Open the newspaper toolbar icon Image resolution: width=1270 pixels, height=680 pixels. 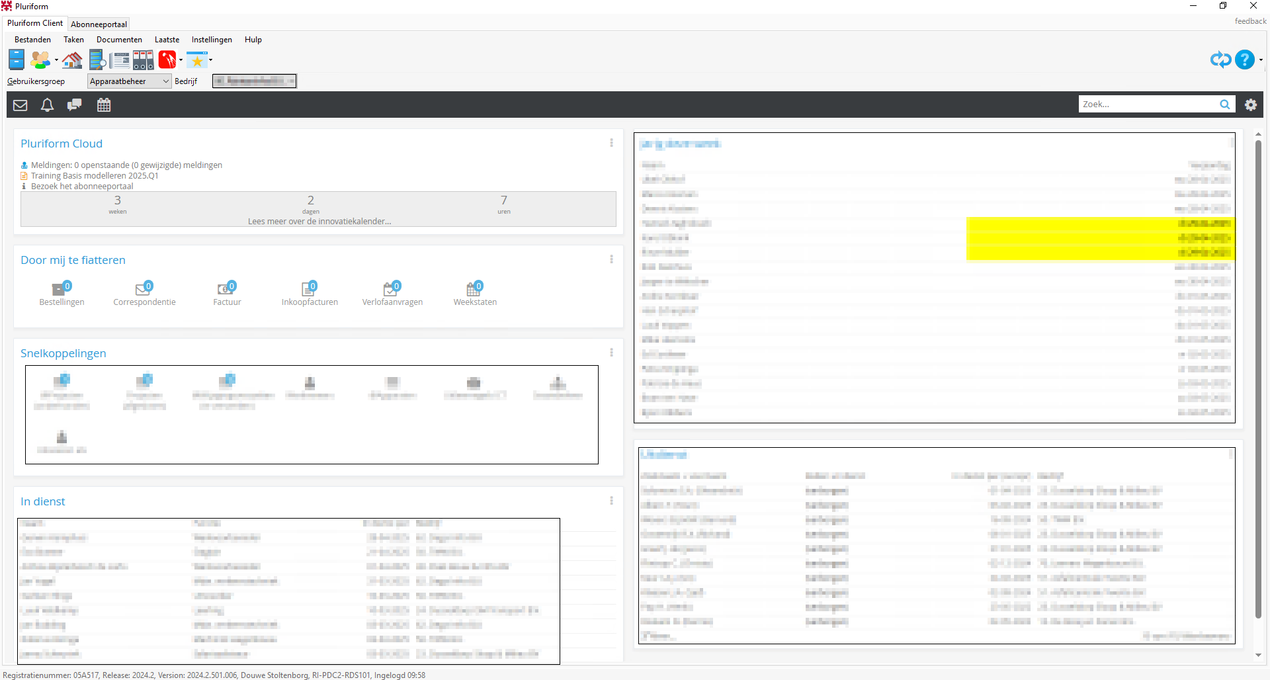120,60
